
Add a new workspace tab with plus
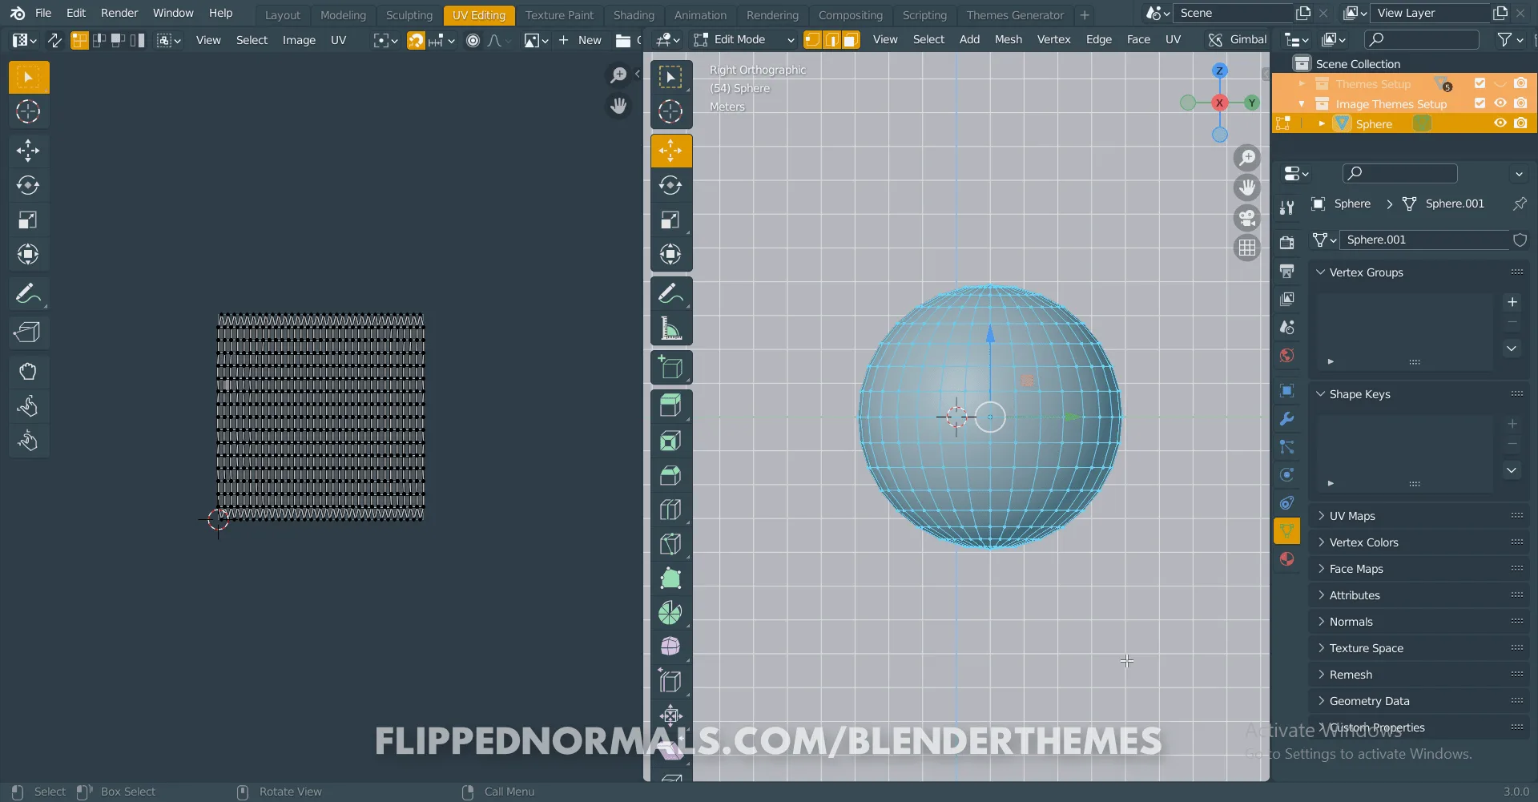(1084, 15)
